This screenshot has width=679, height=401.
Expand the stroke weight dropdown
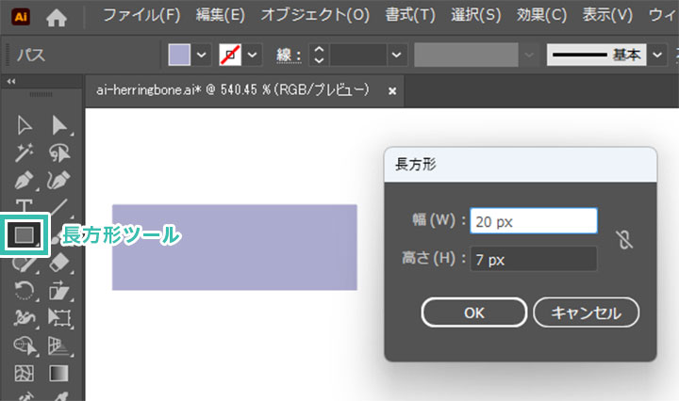396,55
